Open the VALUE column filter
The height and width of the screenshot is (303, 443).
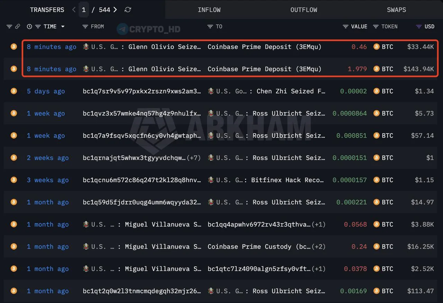point(345,27)
